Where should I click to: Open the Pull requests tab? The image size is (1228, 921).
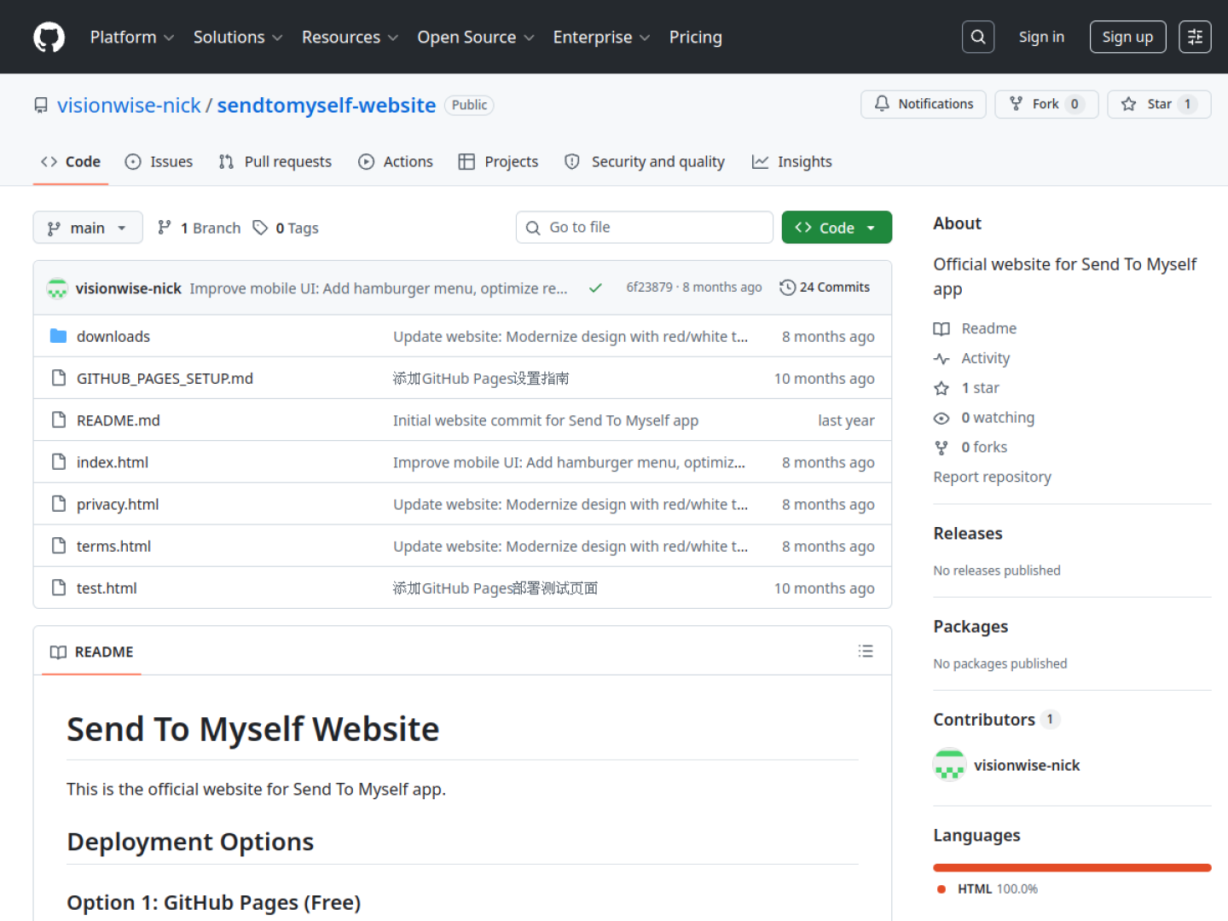coord(275,162)
